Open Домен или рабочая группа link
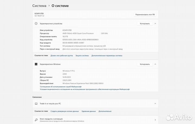This screenshot has height=124, width=195. [x=61, y=55]
